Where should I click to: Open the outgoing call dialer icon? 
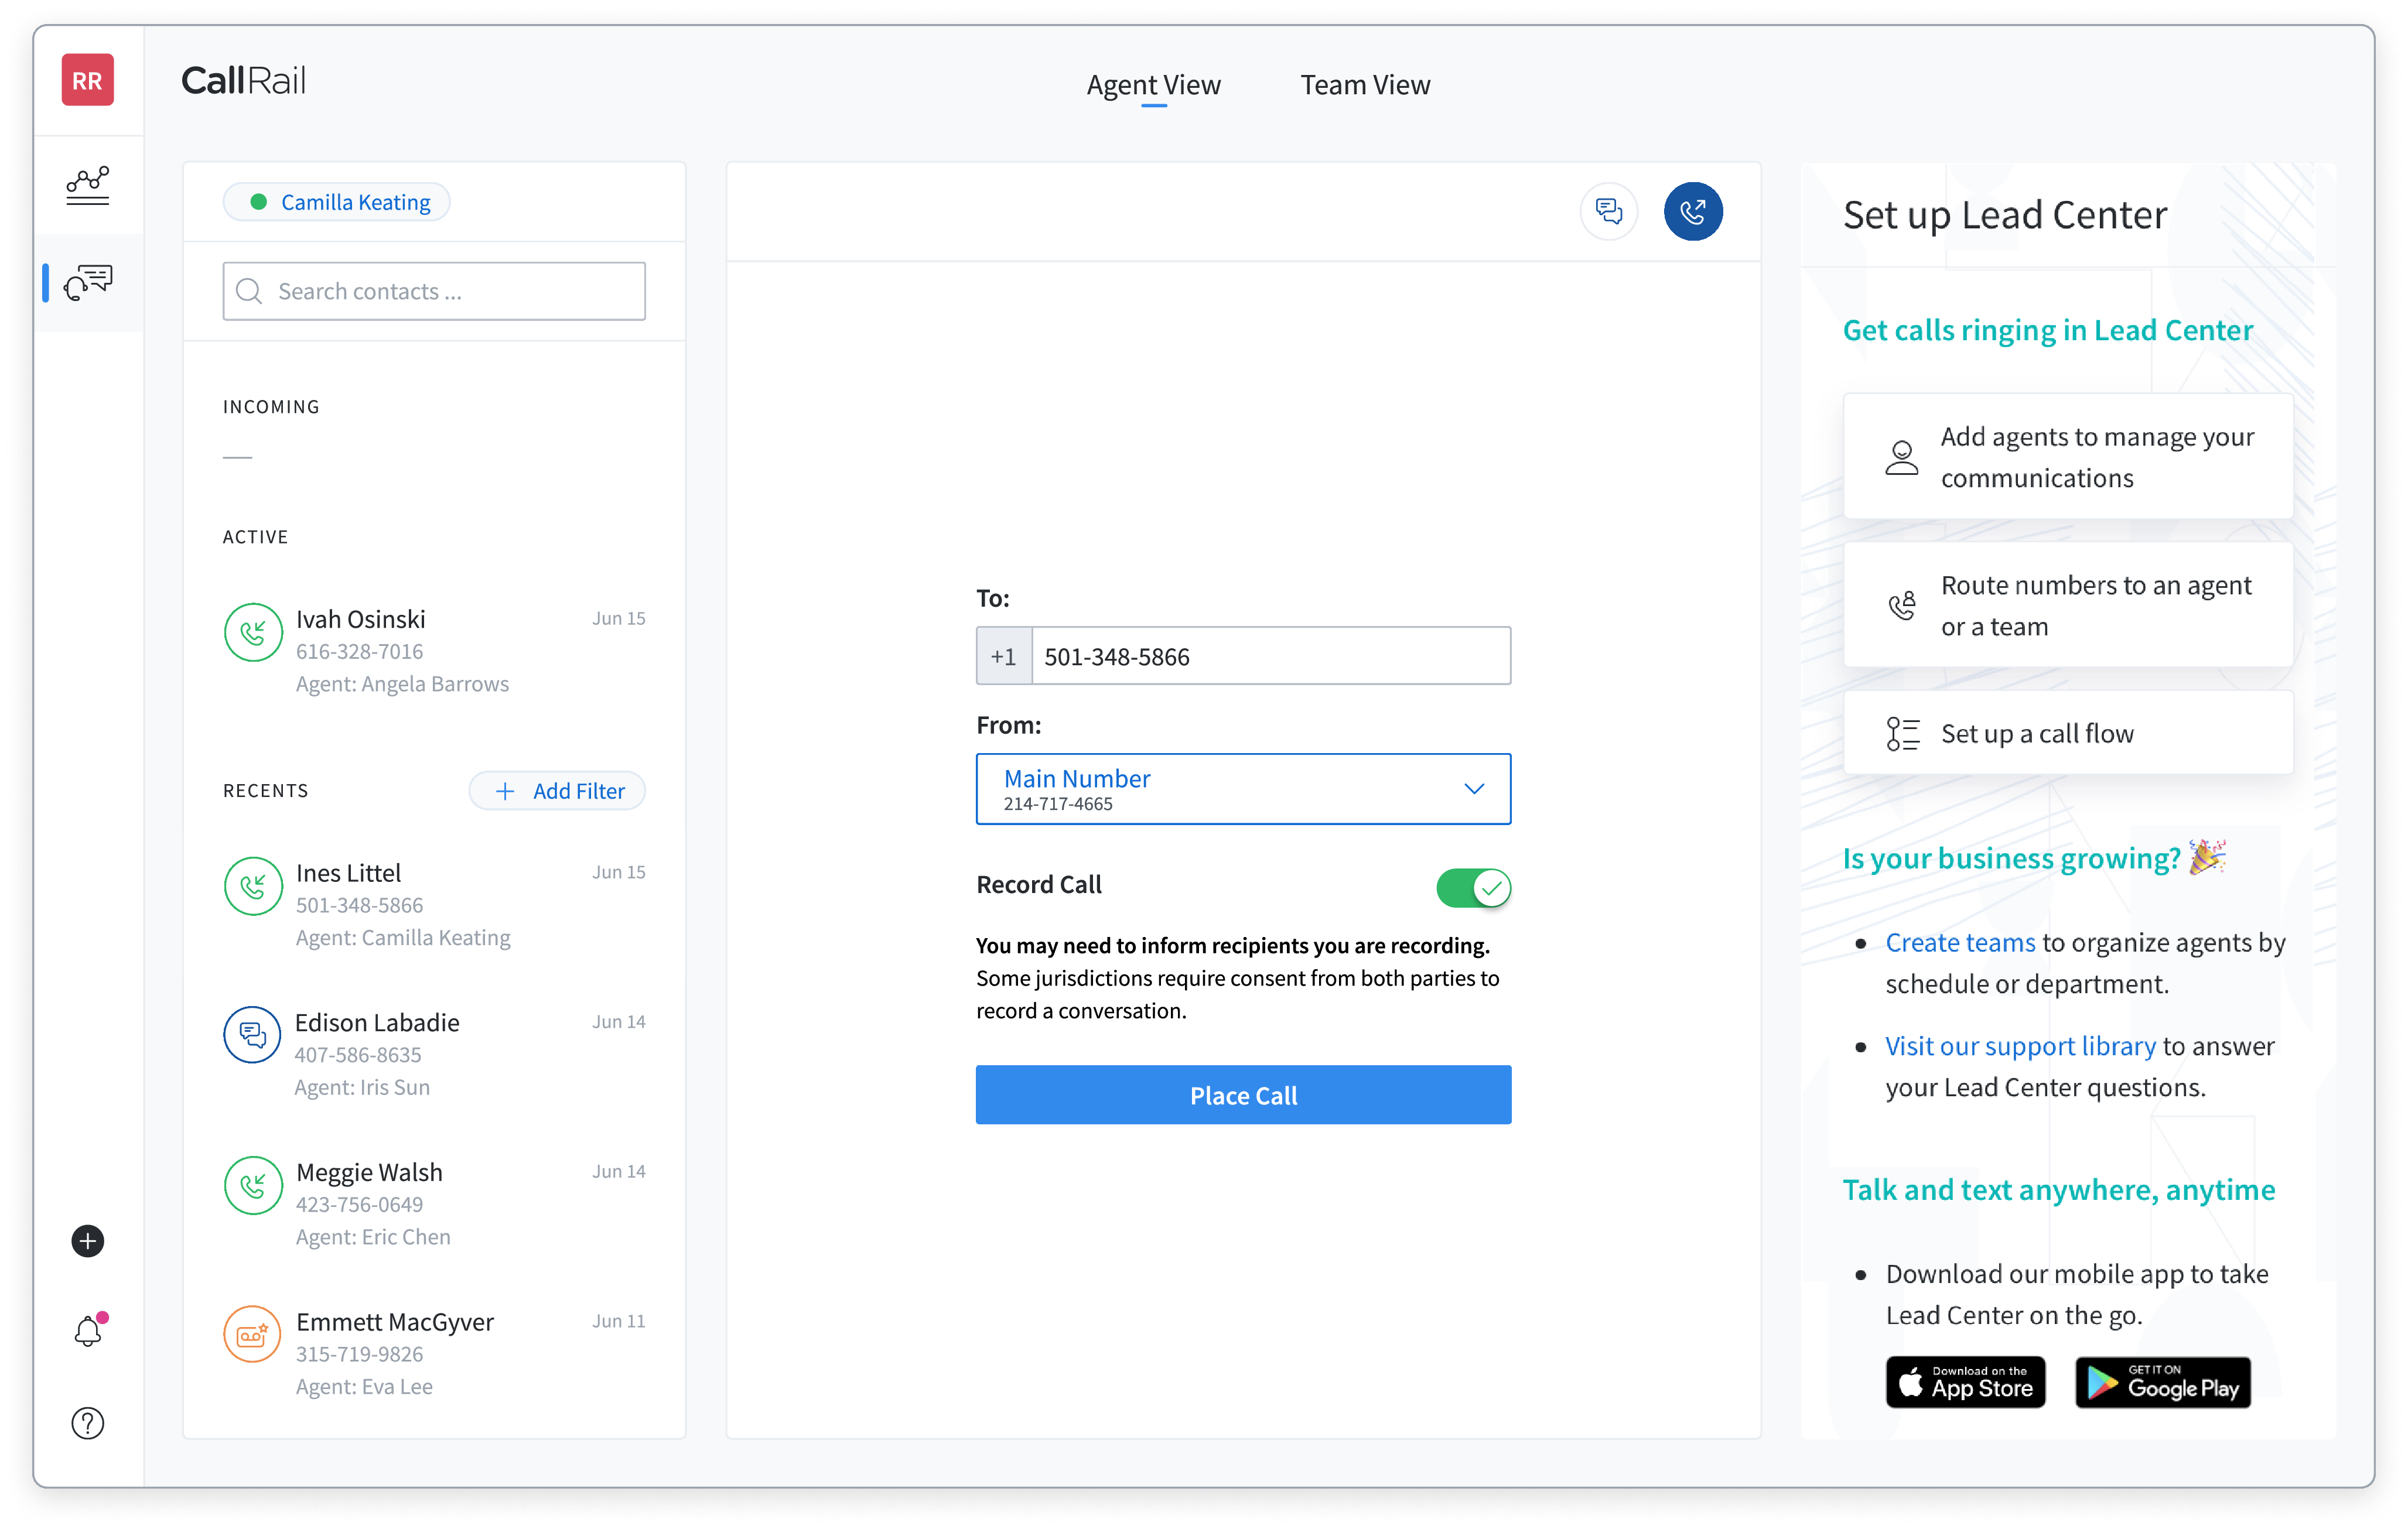1693,211
